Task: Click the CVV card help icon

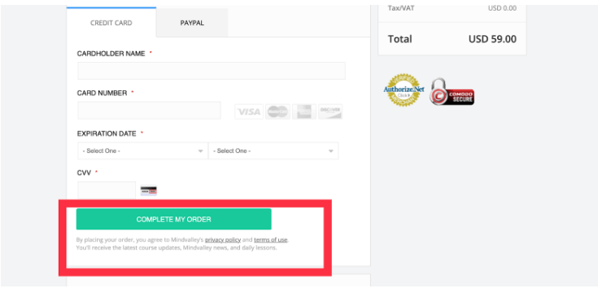Action: click(149, 190)
